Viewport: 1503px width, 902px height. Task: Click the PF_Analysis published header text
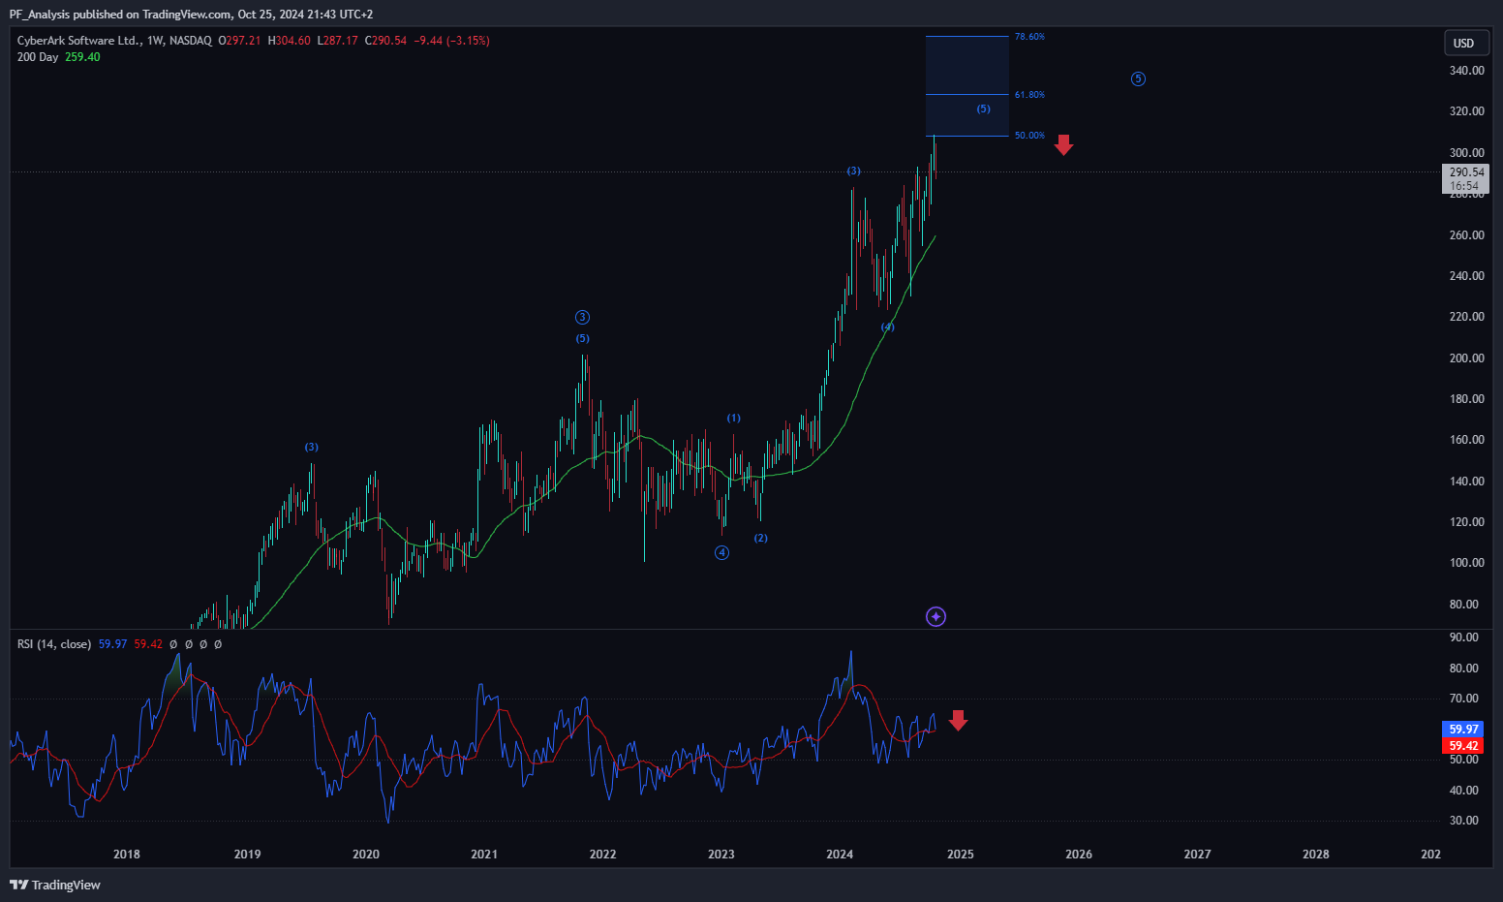tap(191, 14)
